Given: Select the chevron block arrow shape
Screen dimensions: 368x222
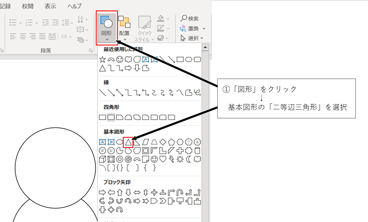Looking at the screenshot, I should coord(163,201).
